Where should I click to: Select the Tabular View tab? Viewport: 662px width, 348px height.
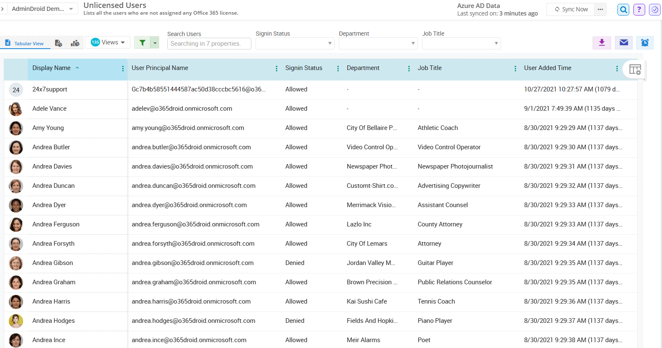[x=24, y=43]
